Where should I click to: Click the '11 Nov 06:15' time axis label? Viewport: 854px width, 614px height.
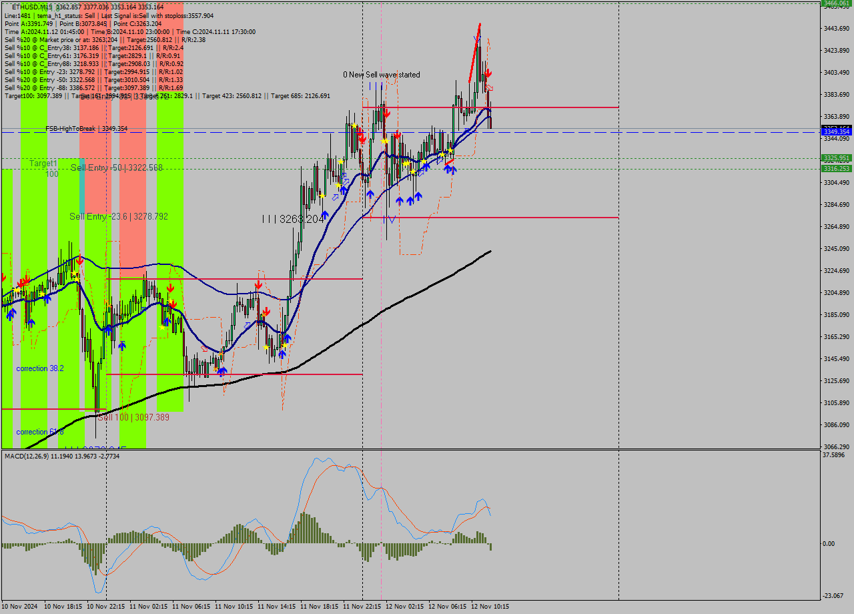pos(191,607)
